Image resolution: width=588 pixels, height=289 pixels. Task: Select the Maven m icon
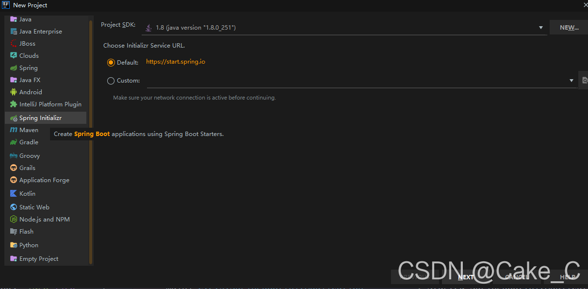[14, 130]
